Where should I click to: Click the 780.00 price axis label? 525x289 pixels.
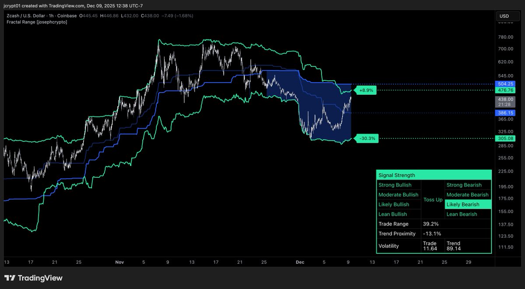[505, 38]
